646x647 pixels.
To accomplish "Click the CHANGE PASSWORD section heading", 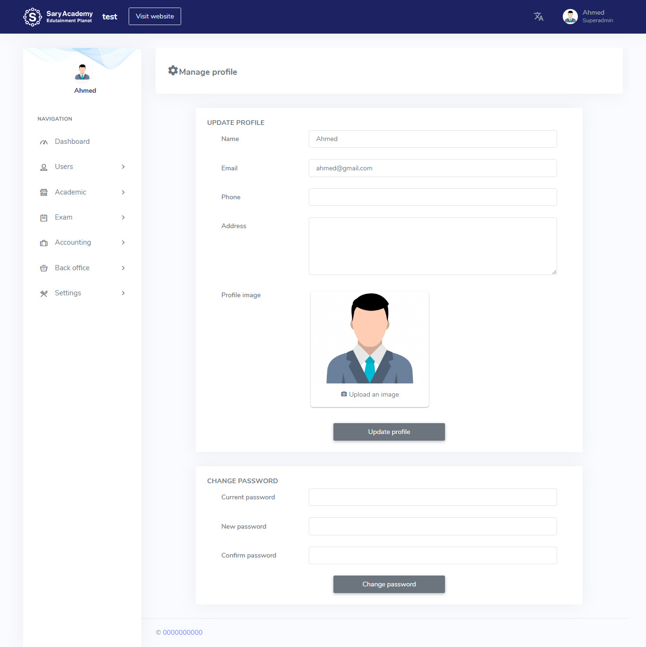I will click(x=243, y=481).
